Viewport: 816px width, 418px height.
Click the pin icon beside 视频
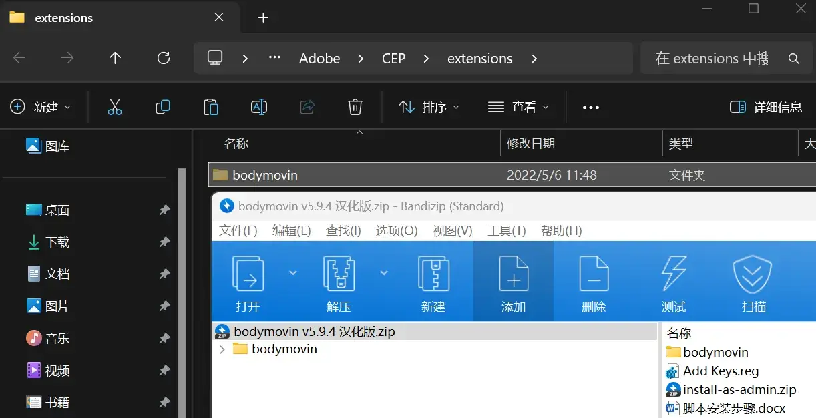(x=164, y=371)
